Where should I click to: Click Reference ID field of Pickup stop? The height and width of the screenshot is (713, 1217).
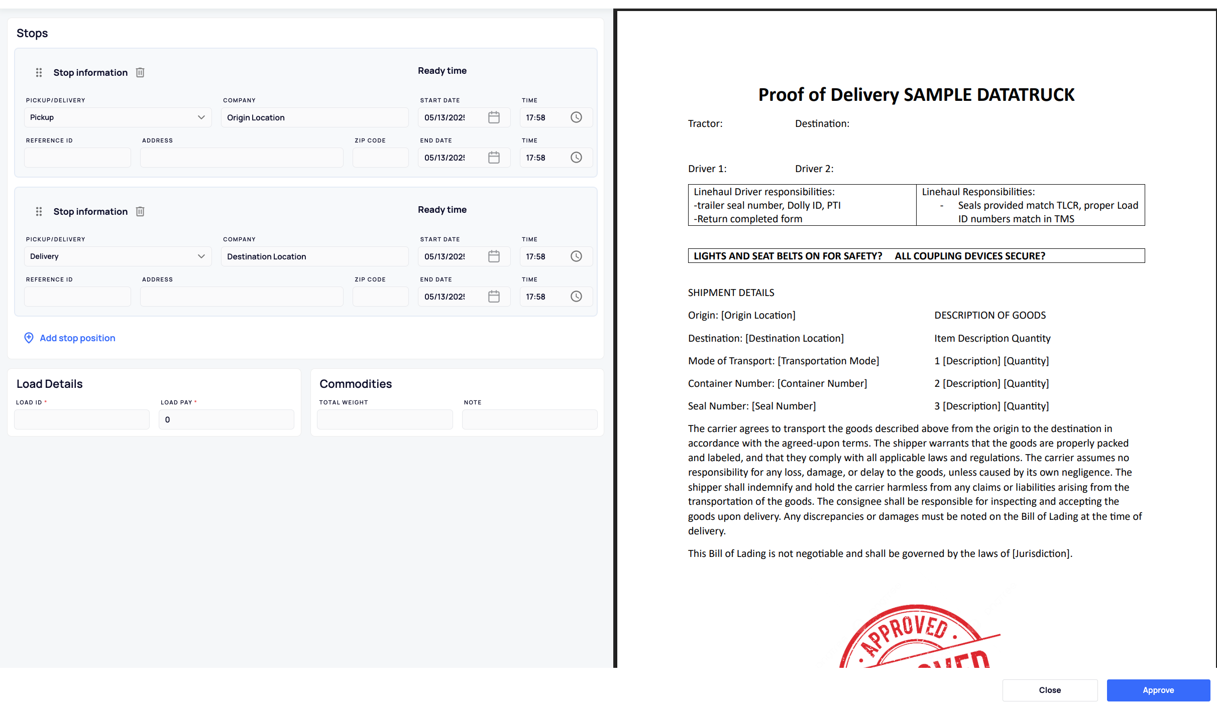pyautogui.click(x=77, y=158)
